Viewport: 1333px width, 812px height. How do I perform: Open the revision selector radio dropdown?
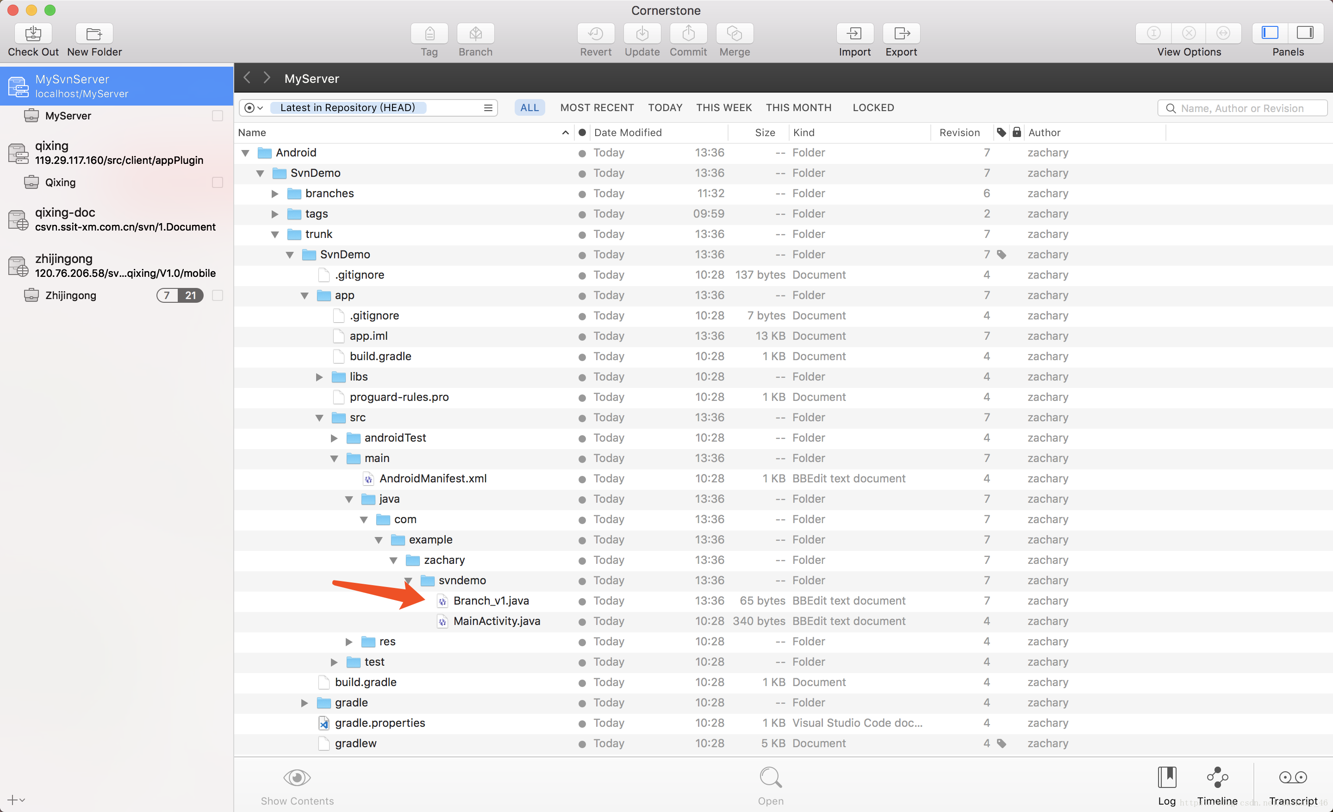(253, 108)
